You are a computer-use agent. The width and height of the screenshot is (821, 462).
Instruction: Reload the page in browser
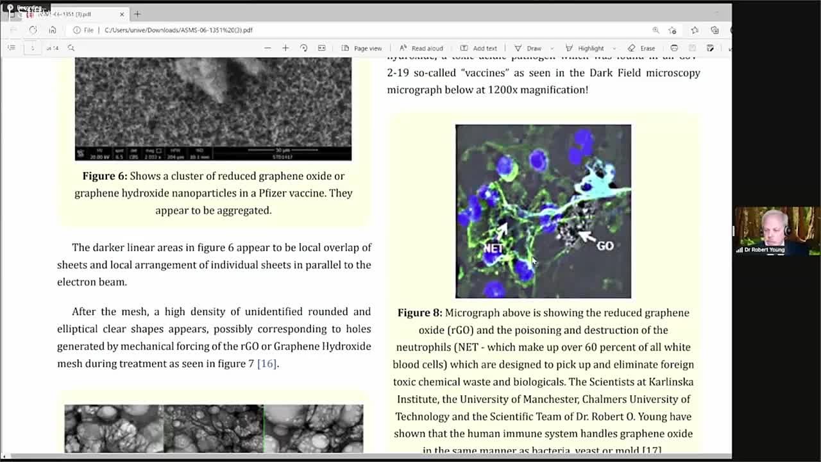click(x=33, y=30)
